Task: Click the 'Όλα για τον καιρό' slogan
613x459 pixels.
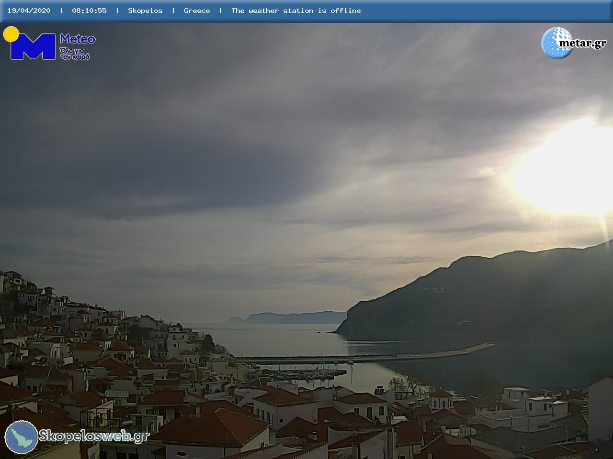Action: point(75,53)
